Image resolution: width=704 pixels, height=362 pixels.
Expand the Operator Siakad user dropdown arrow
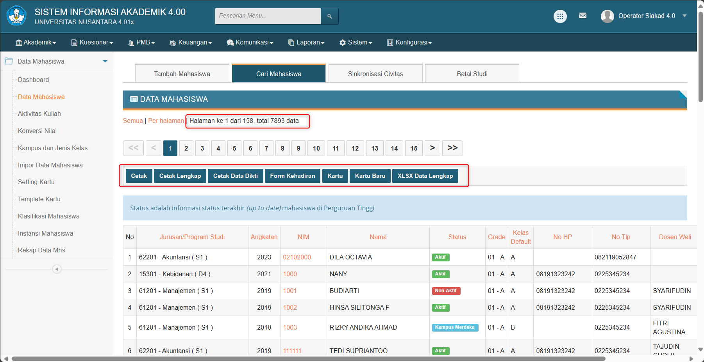coord(684,16)
